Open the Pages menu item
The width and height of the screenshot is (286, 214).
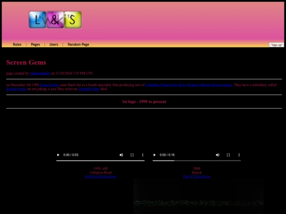pyautogui.click(x=35, y=44)
